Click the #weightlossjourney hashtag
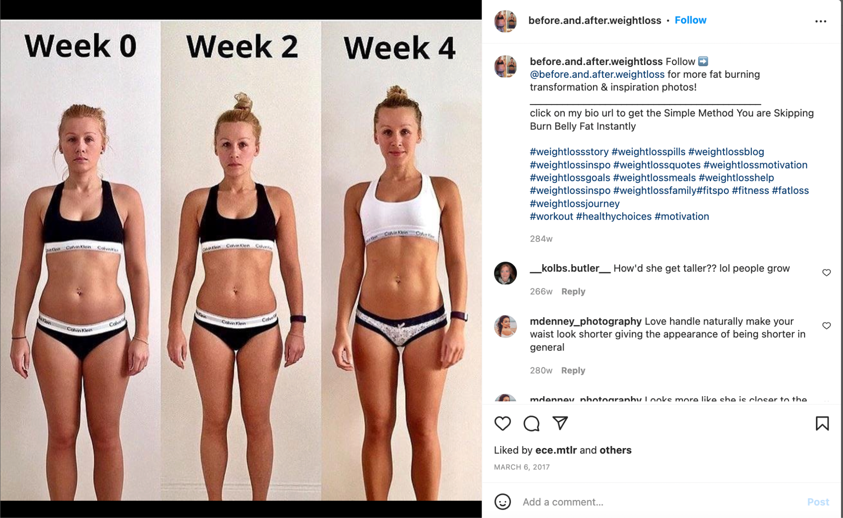 point(575,204)
